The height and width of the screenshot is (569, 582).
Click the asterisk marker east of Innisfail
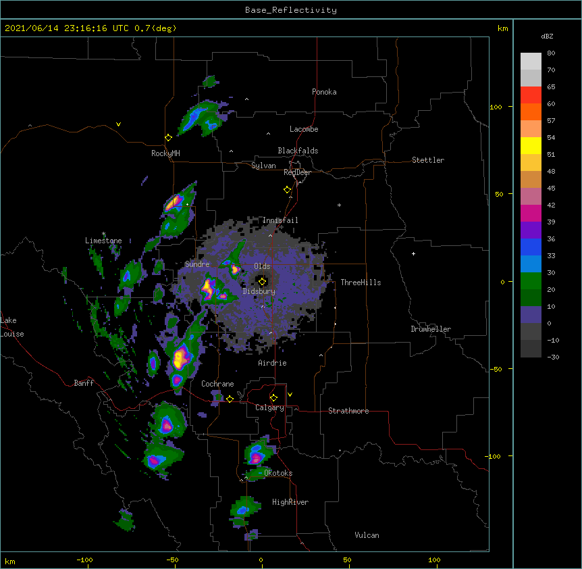point(339,205)
